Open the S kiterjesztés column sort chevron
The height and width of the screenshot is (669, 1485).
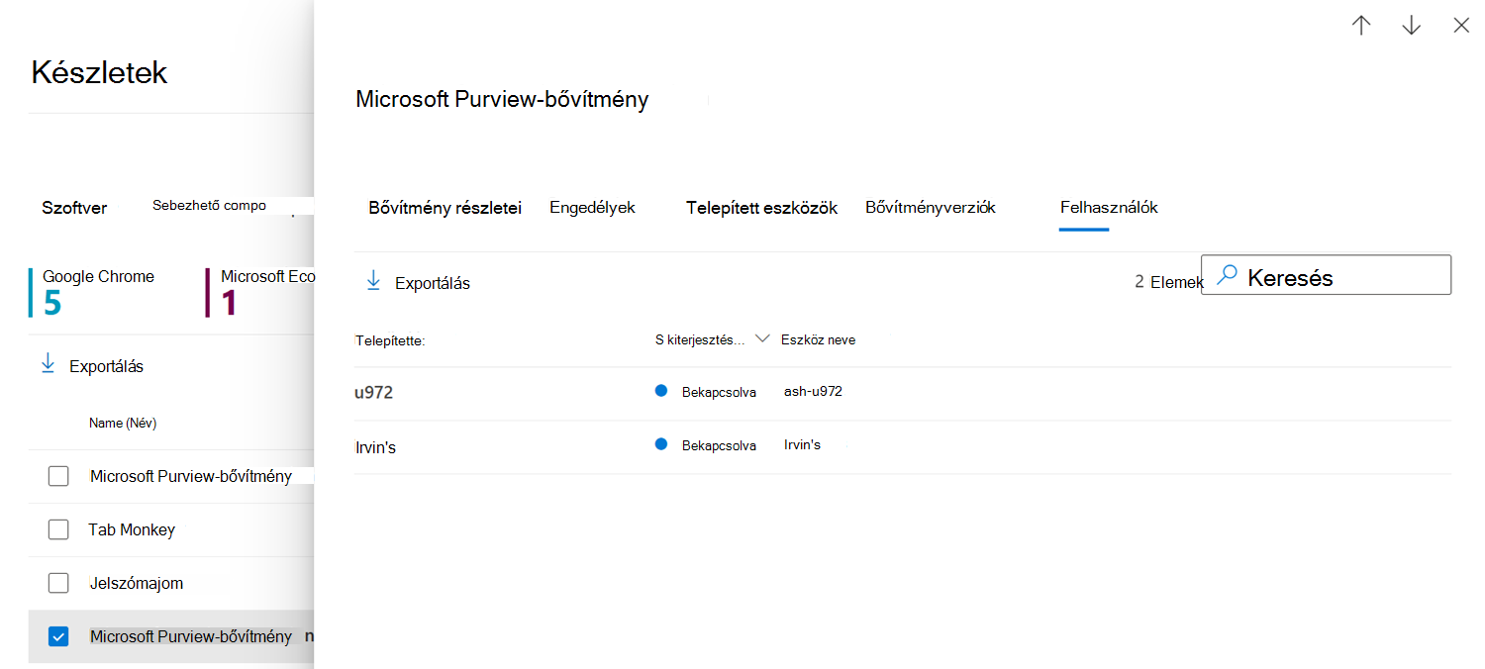tap(762, 338)
